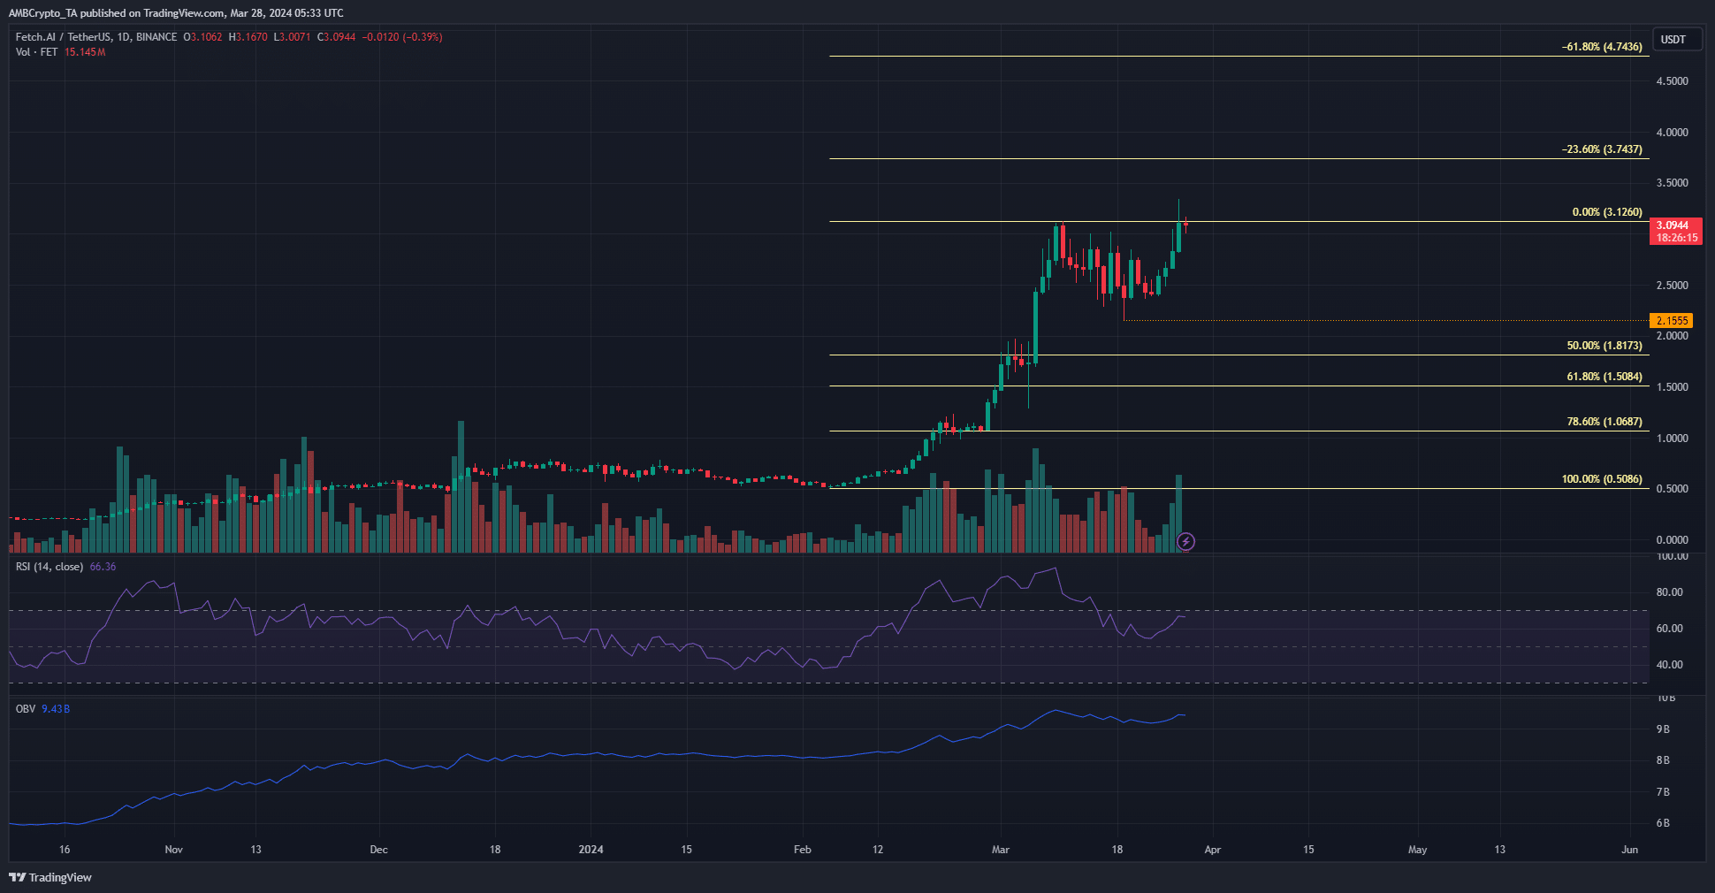The height and width of the screenshot is (893, 1715).
Task: Click the May label on time axis
Action: pos(1417,850)
